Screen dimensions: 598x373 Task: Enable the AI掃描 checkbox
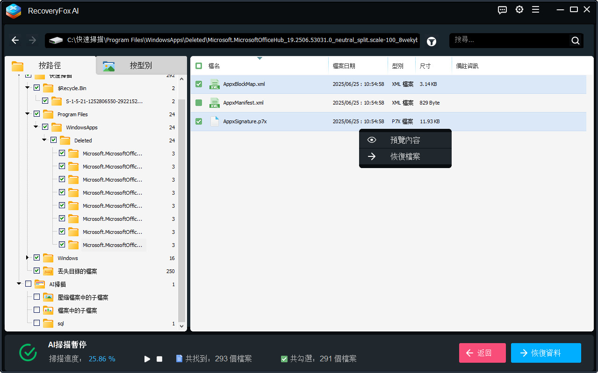[x=28, y=284]
